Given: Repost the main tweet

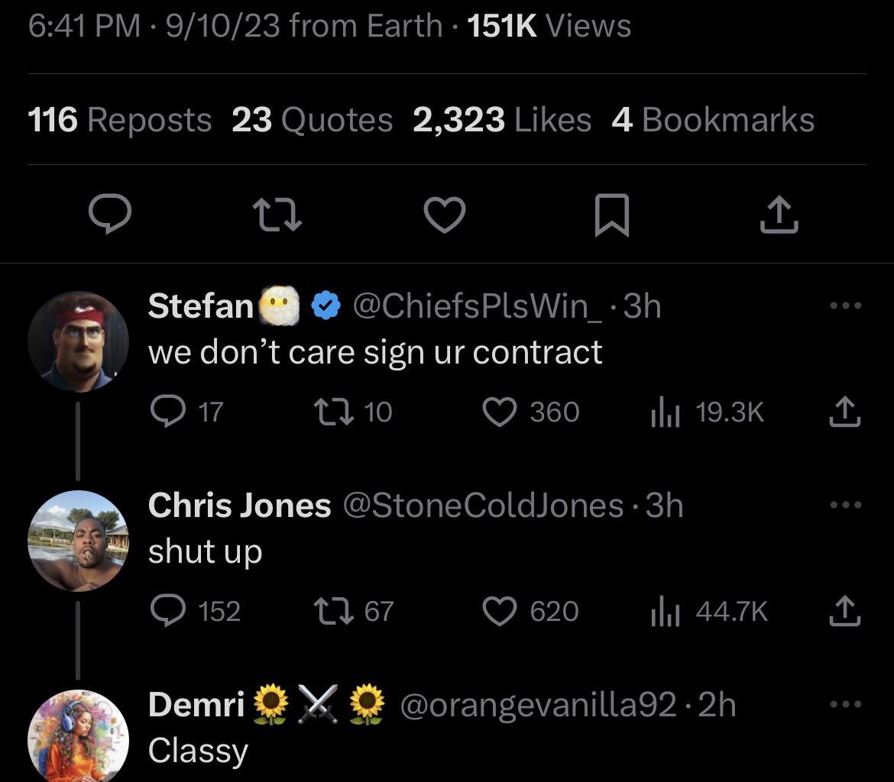Looking at the screenshot, I should (276, 215).
